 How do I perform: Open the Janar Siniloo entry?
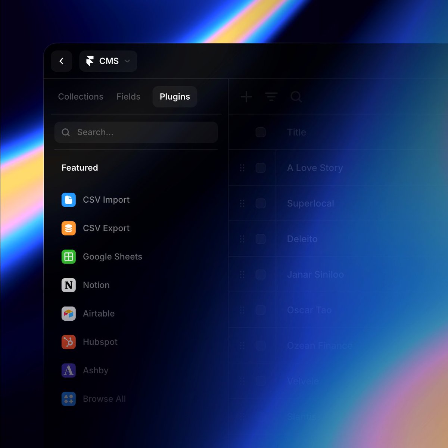click(x=315, y=274)
